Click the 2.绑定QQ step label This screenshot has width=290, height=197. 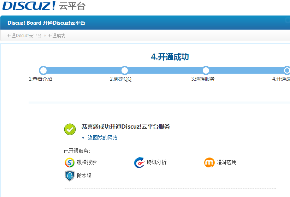coord(120,79)
